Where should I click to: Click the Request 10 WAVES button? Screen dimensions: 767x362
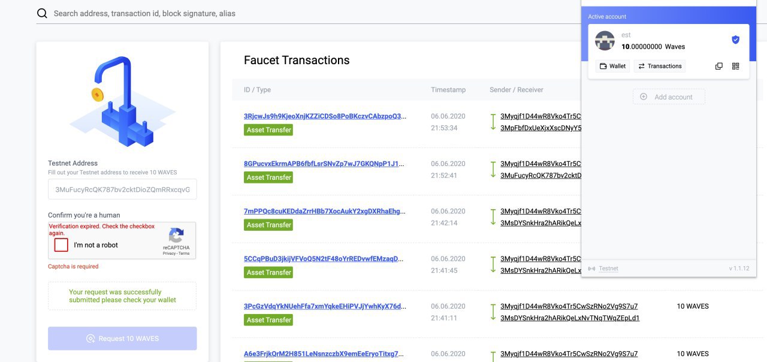point(122,339)
